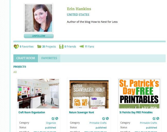
Task: Click block icon on Nature Scavenger Hunt
Action: (107, 118)
